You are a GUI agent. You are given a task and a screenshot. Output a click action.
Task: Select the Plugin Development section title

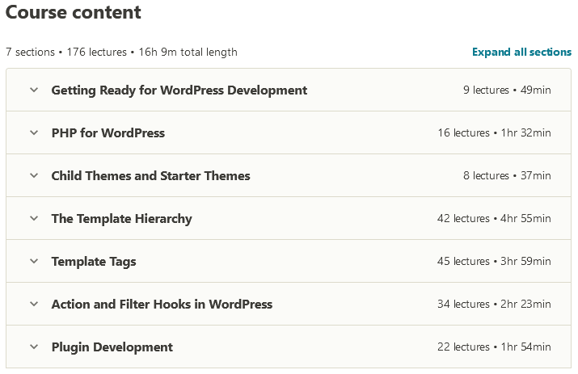(112, 347)
